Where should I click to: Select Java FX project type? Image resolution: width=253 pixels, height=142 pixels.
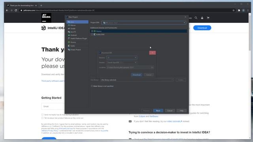(77, 32)
